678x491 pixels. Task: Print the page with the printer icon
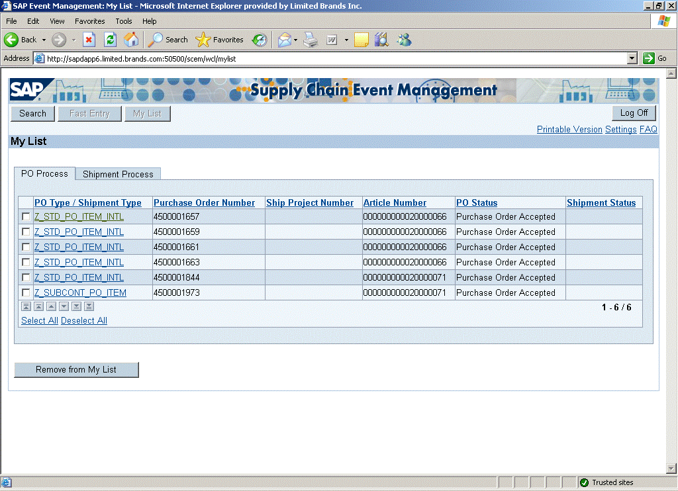click(311, 40)
